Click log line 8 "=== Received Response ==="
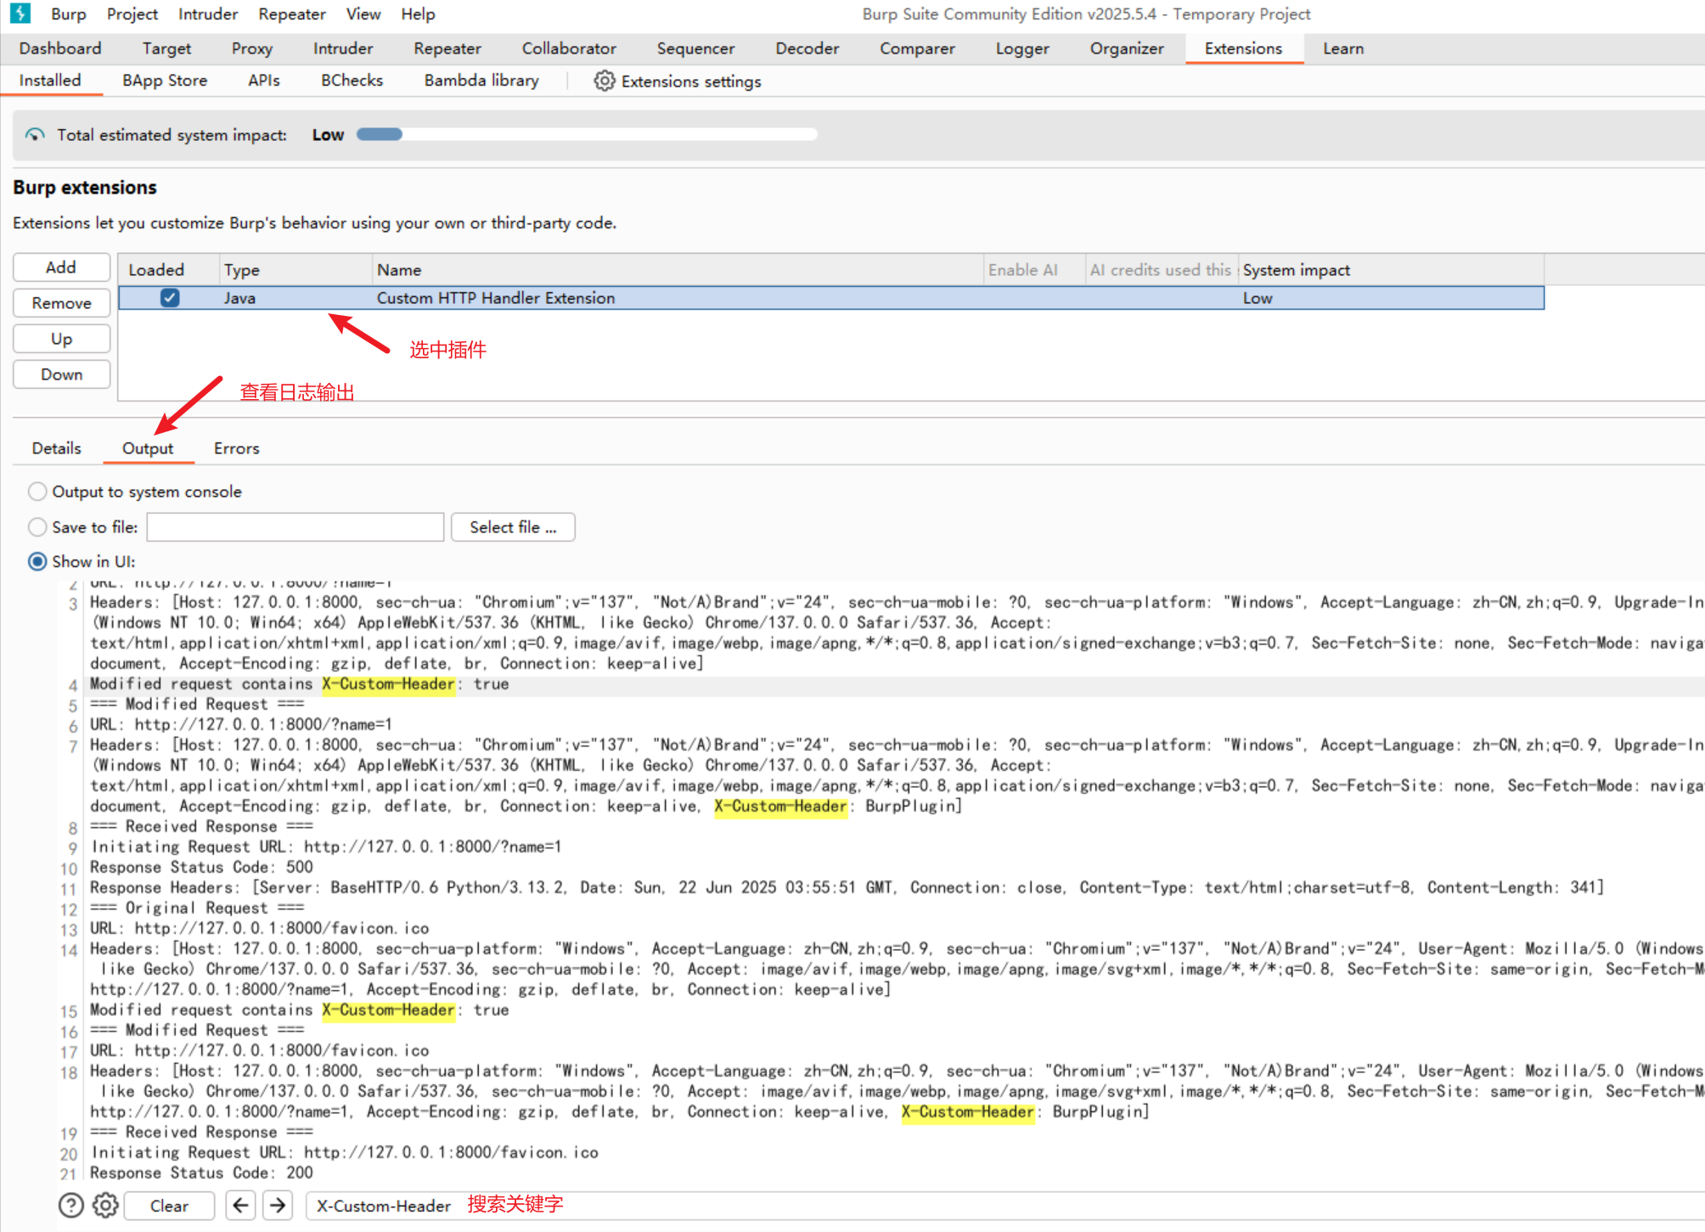Viewport: 1705px width, 1232px height. pyautogui.click(x=201, y=826)
